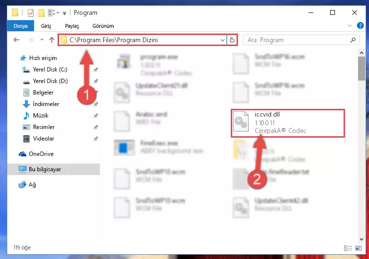Click the file list scroll down arrow
Screen dimensions: 369x259
(361, 239)
